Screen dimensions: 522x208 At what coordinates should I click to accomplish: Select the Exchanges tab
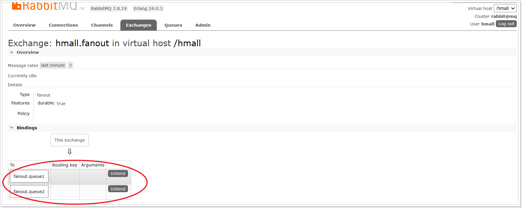point(139,25)
